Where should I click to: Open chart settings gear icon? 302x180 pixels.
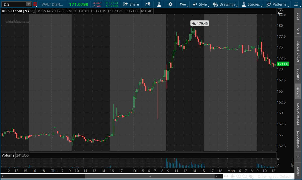point(170,4)
